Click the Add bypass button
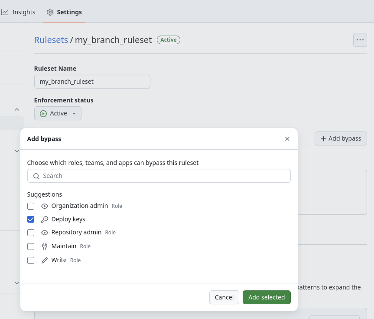The height and width of the screenshot is (319, 374). tap(341, 138)
